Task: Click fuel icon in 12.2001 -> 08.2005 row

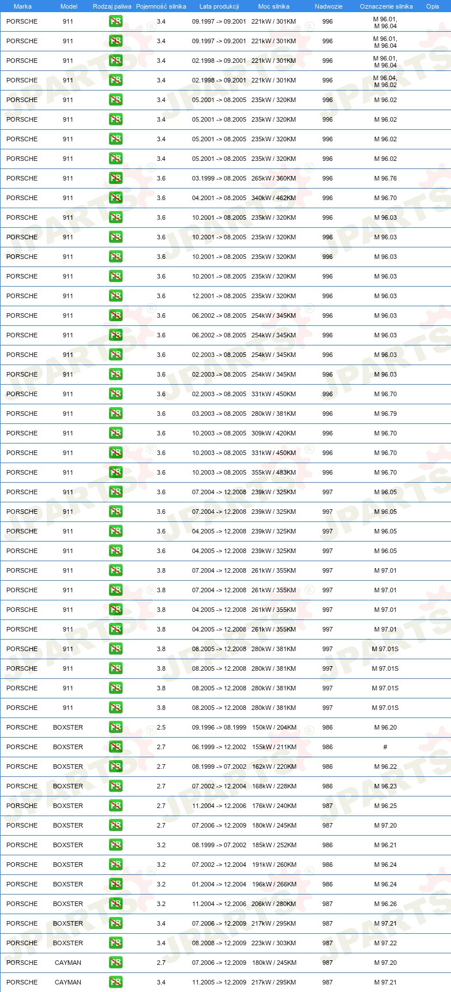Action: click(115, 296)
